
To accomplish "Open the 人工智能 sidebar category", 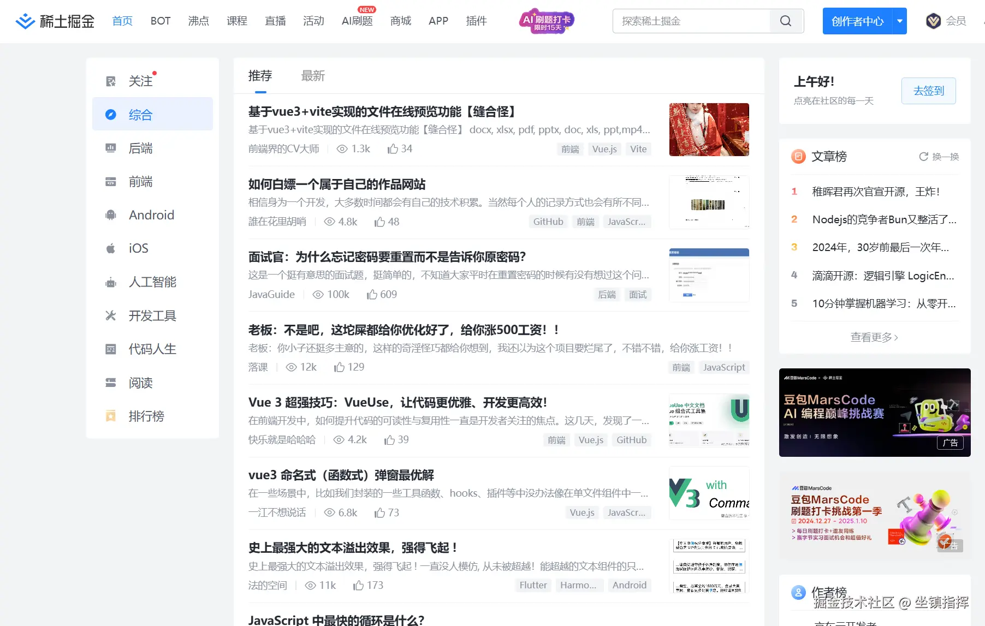I will tap(152, 282).
